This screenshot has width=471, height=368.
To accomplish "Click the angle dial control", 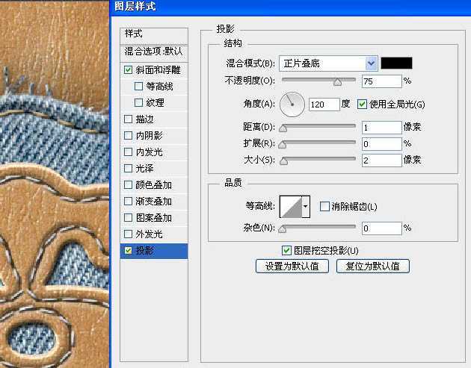I will click(292, 105).
